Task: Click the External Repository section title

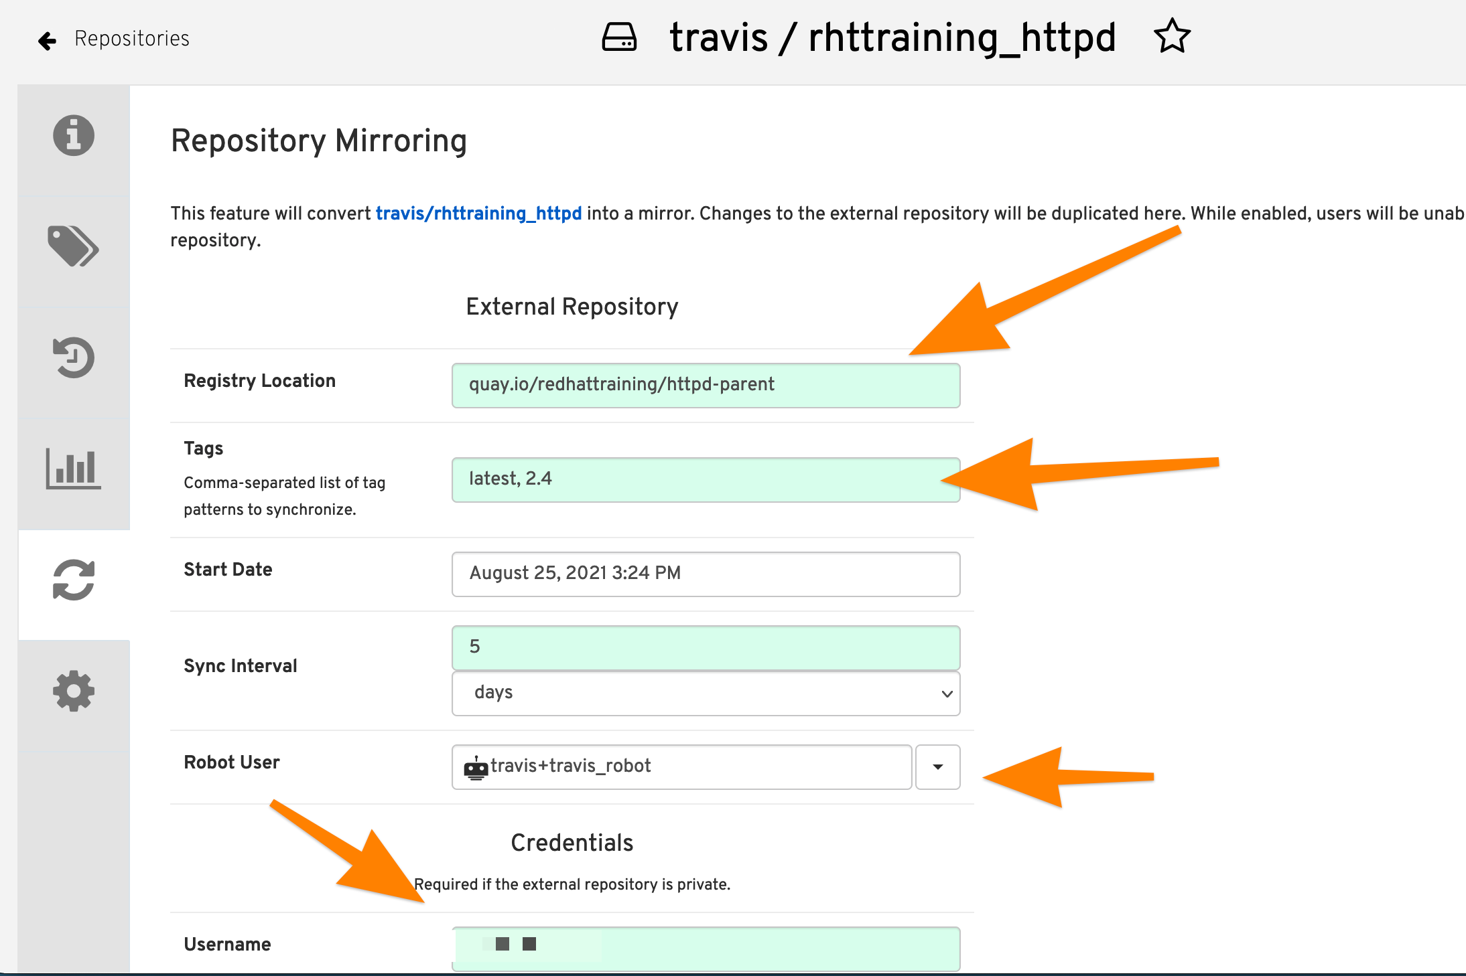Action: (x=572, y=307)
